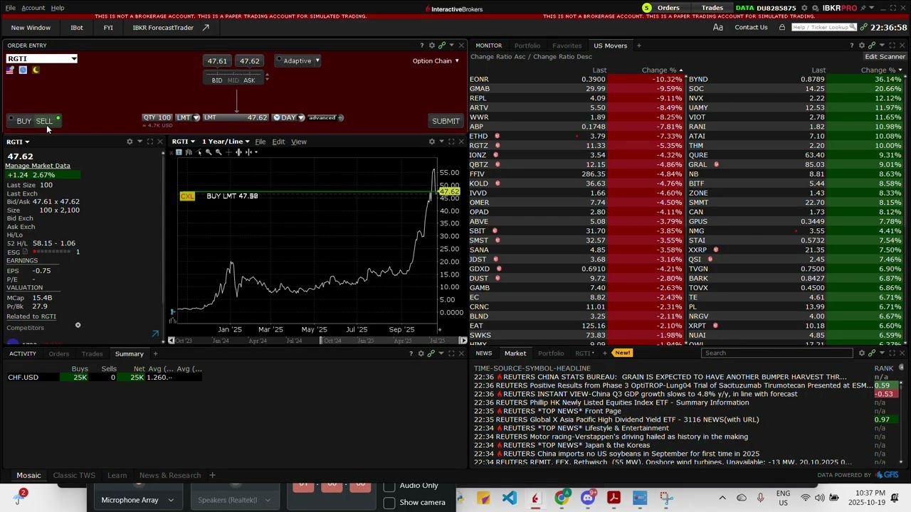Click the yellow moon overnight icon

tap(36, 70)
